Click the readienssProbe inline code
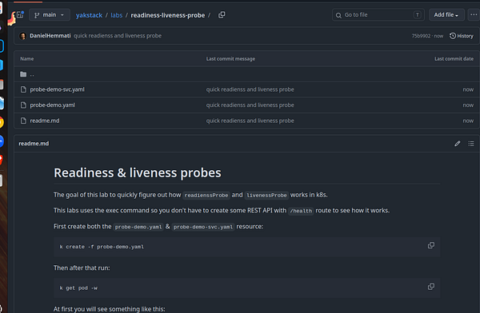The width and height of the screenshot is (480, 313). 206,196
